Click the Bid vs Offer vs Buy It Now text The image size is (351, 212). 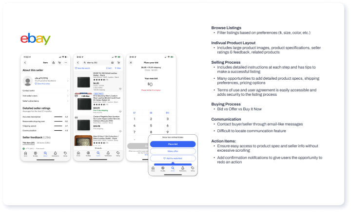[239, 109]
